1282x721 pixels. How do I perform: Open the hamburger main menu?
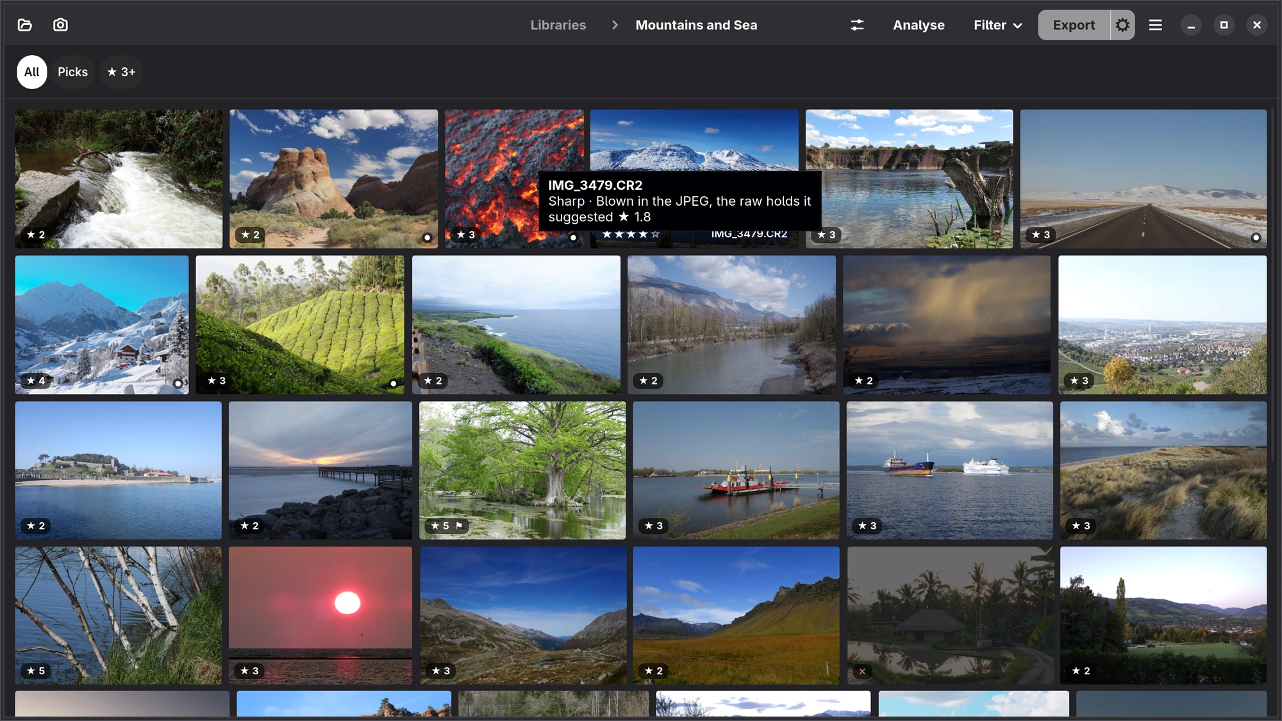click(1155, 25)
